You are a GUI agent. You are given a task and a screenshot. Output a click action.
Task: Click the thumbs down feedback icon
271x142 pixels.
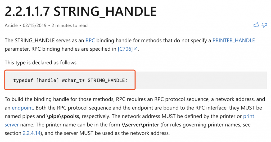(x=264, y=25)
